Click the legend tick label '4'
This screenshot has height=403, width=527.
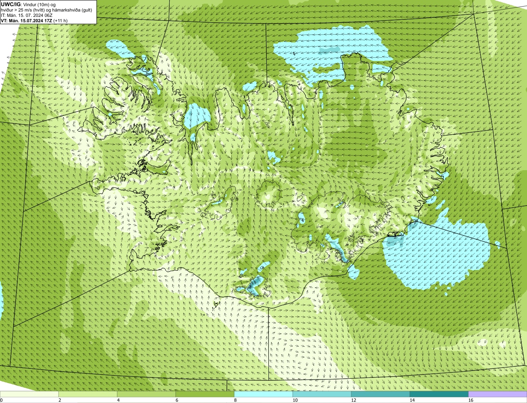point(118,400)
